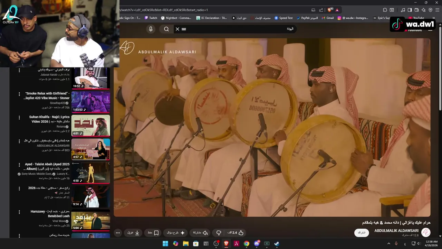Open options menu for Jalasat 6arab video
Image resolution: width=442 pixels, height=249 pixels.
[19, 70]
